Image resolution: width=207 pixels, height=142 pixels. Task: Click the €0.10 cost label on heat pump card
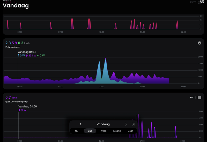pyautogui.click(x=193, y=97)
